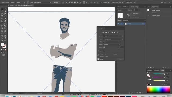Choose the Lasso tool

pos(5,11)
